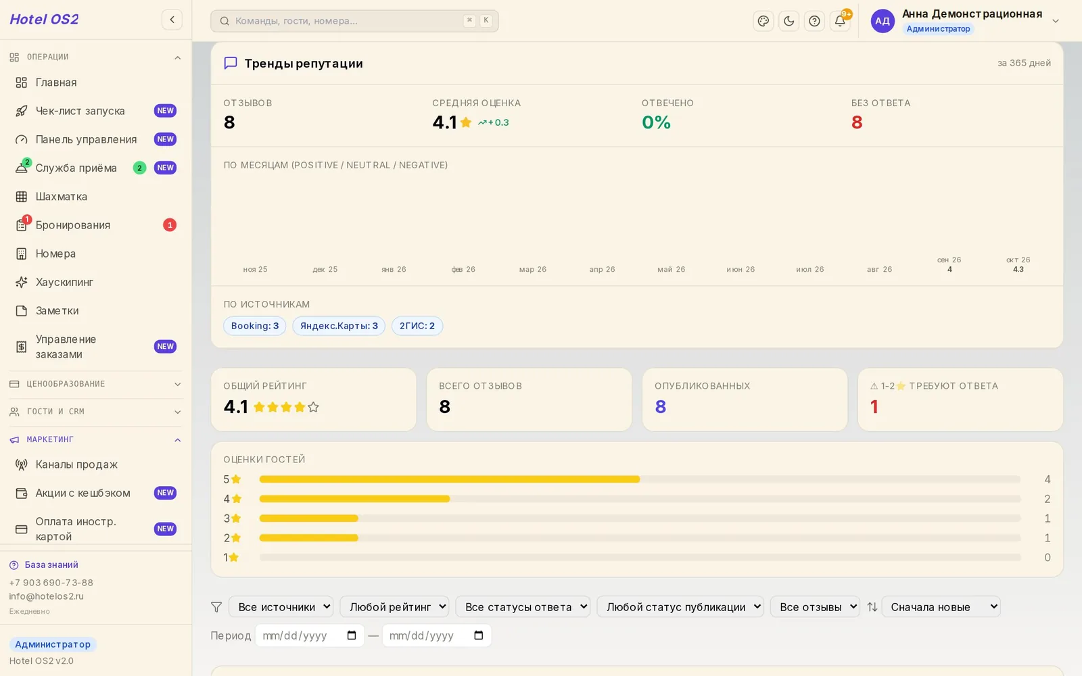
Task: Open the Сначала новые sort dropdown
Action: pyautogui.click(x=941, y=607)
